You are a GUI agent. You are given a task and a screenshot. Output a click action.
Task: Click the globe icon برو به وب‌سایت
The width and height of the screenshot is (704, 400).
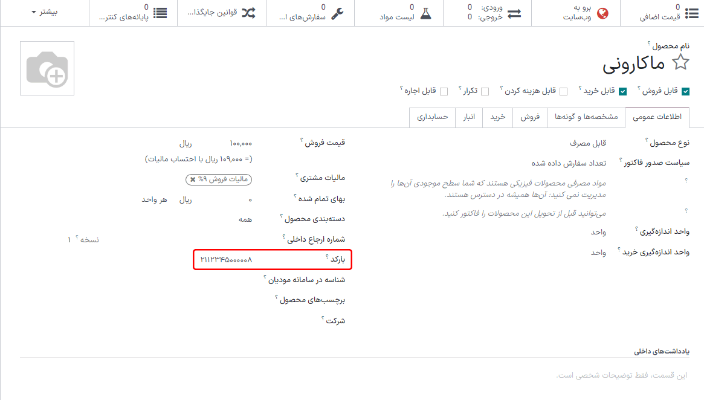(x=602, y=13)
